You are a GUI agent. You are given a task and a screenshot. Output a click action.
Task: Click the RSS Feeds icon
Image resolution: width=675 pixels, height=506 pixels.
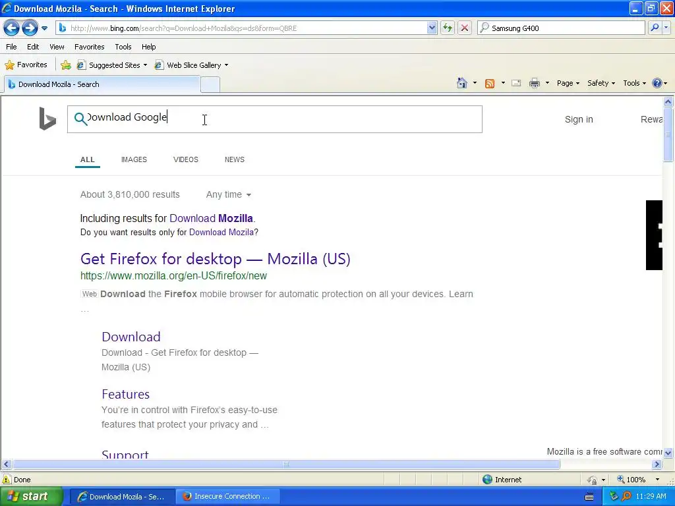click(490, 84)
